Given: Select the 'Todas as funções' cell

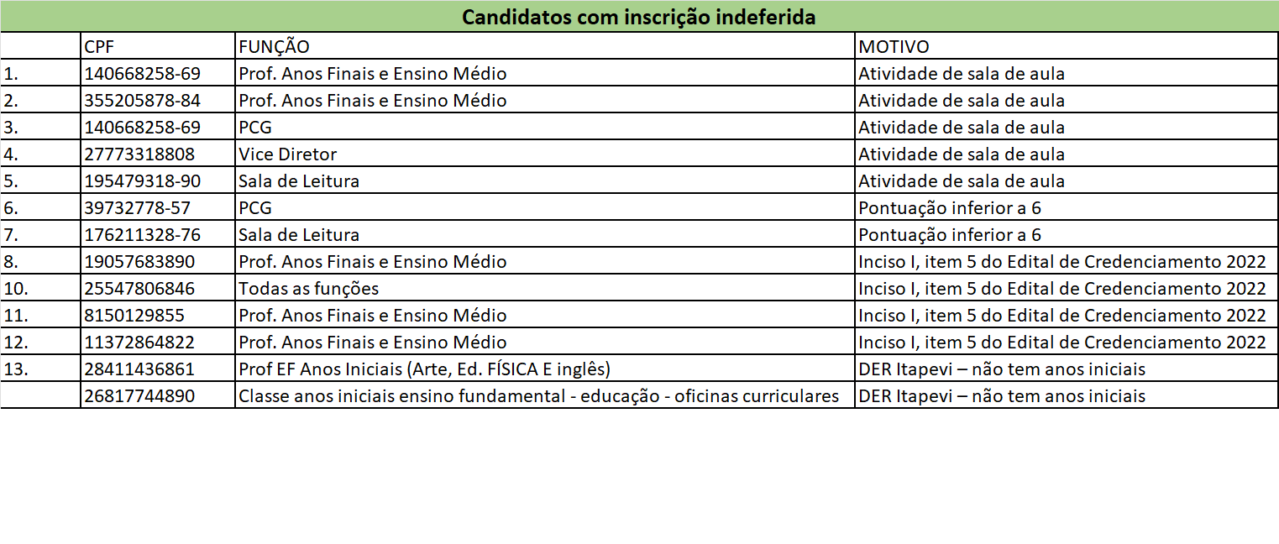Looking at the screenshot, I should [545, 288].
